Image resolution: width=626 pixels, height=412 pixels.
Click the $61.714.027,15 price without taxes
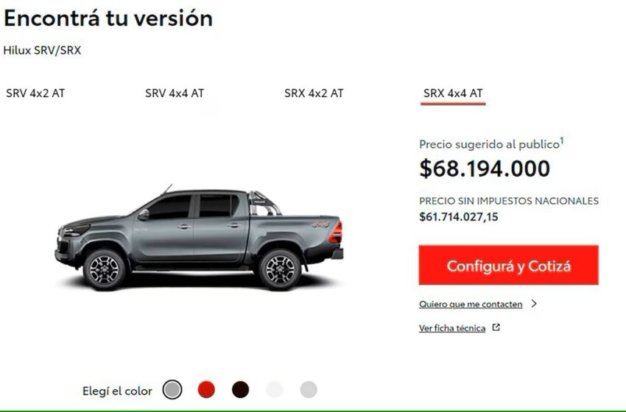tap(459, 217)
